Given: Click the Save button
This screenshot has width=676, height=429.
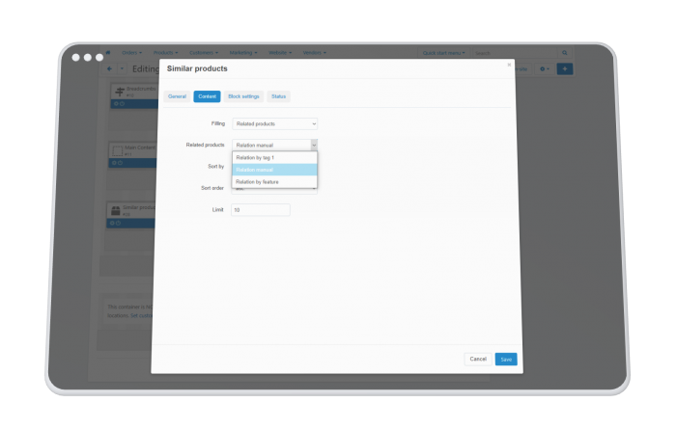Looking at the screenshot, I should click(506, 360).
